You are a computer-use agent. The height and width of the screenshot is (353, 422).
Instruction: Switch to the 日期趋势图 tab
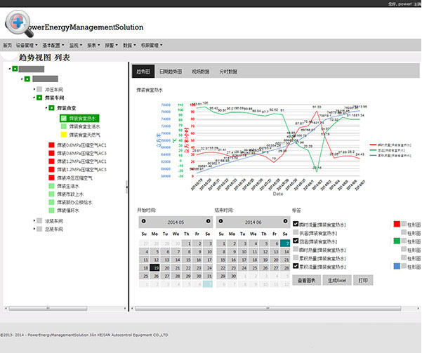coord(171,72)
